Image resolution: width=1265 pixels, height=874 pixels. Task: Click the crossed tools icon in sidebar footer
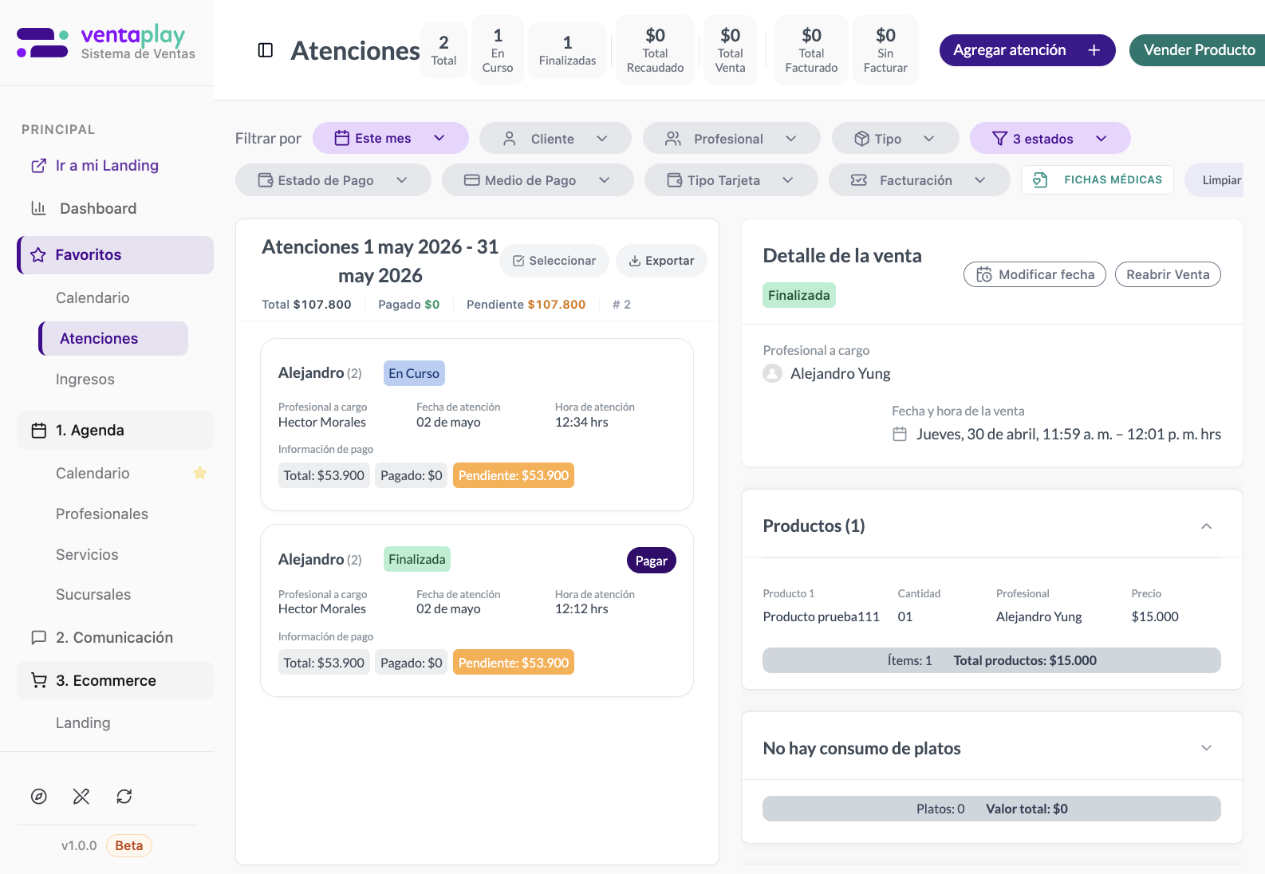(x=81, y=796)
